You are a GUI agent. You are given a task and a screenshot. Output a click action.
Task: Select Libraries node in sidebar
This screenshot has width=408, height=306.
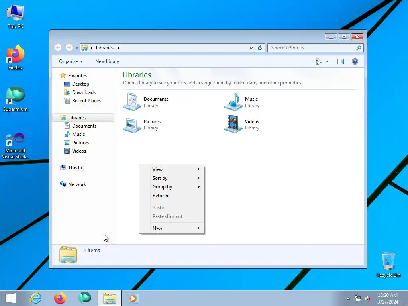tap(83, 118)
